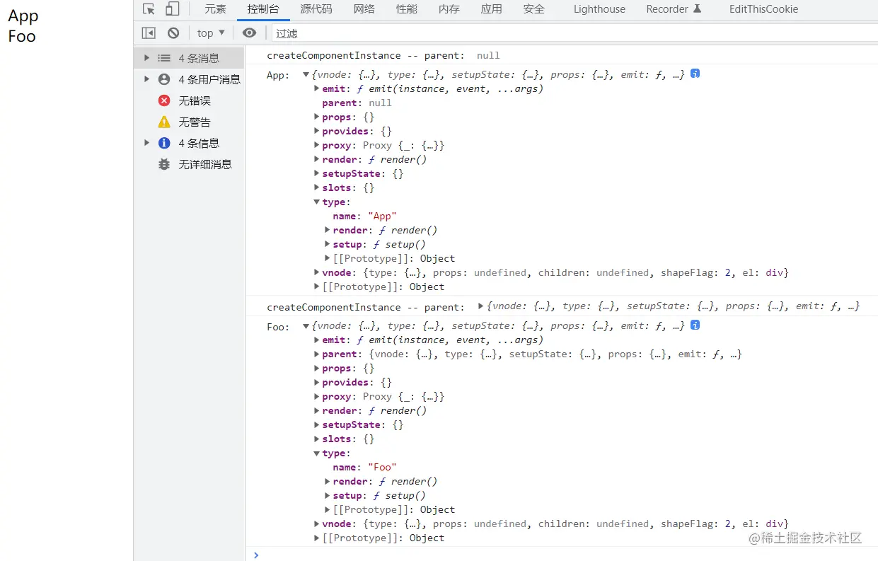Open the Lighthouse tab
The image size is (878, 561).
point(599,9)
